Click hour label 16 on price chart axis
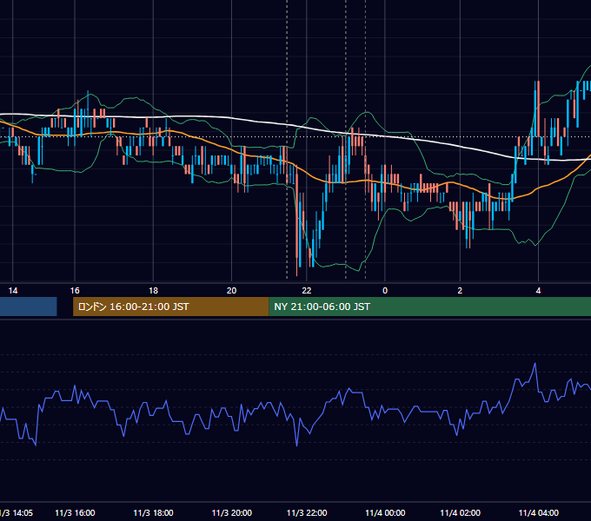This screenshot has height=521, width=591. tap(75, 291)
